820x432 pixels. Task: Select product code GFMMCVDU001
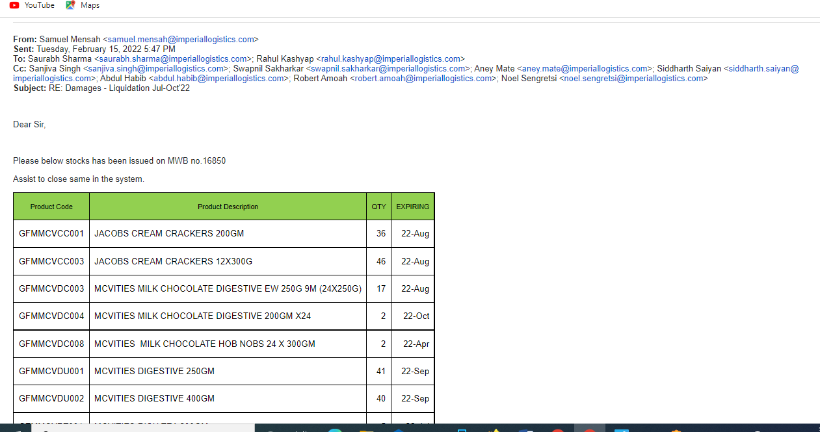51,372
